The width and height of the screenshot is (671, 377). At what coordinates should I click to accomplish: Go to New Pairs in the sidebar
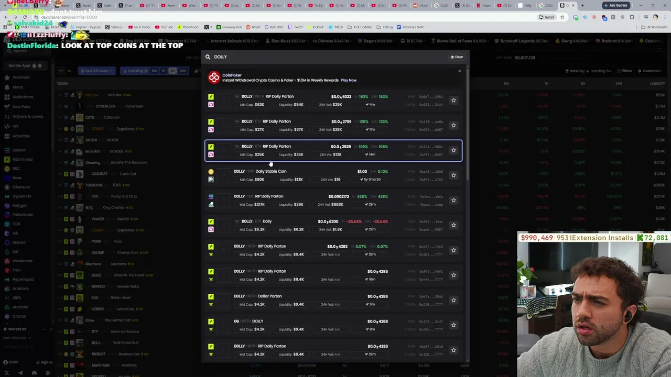coord(21,107)
